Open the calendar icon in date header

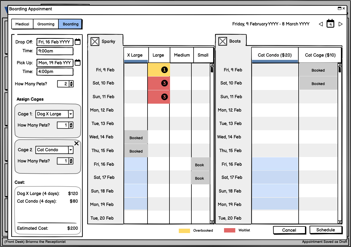330,24
